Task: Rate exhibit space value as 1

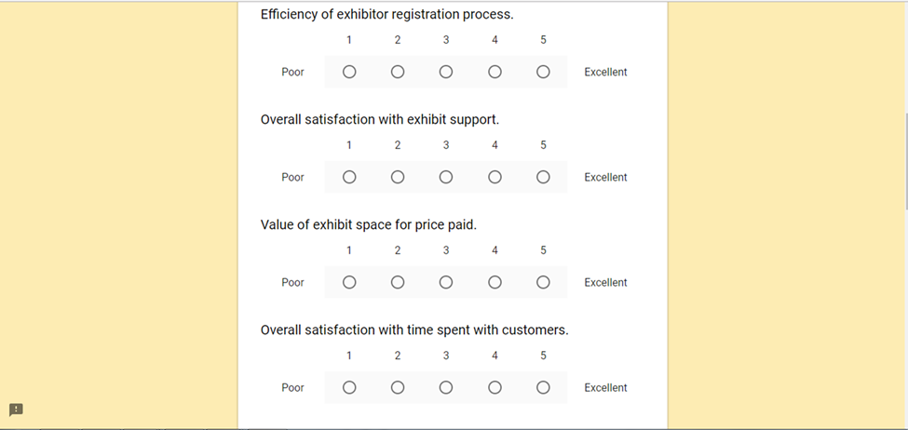Action: [x=349, y=282]
